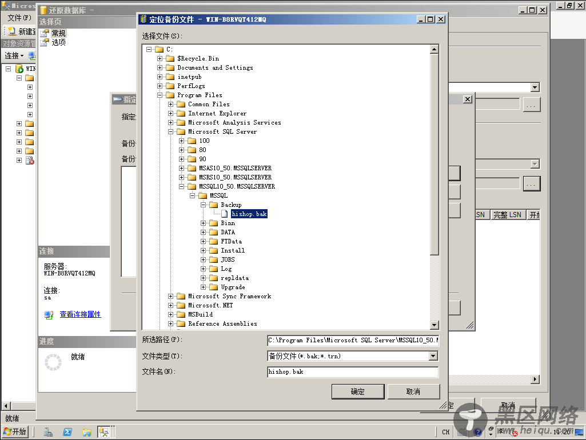This screenshot has height=440, width=586.
Task: Click the connection properties computer icon
Action: 49,315
